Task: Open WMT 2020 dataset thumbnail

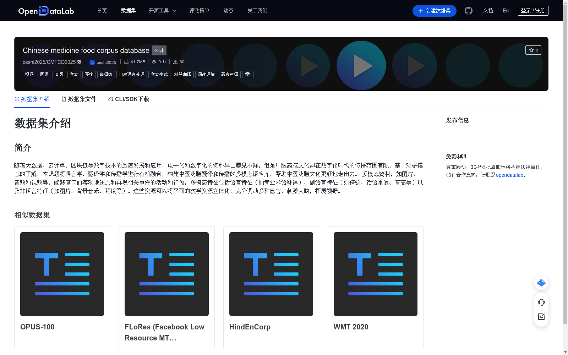Action: coord(376,274)
